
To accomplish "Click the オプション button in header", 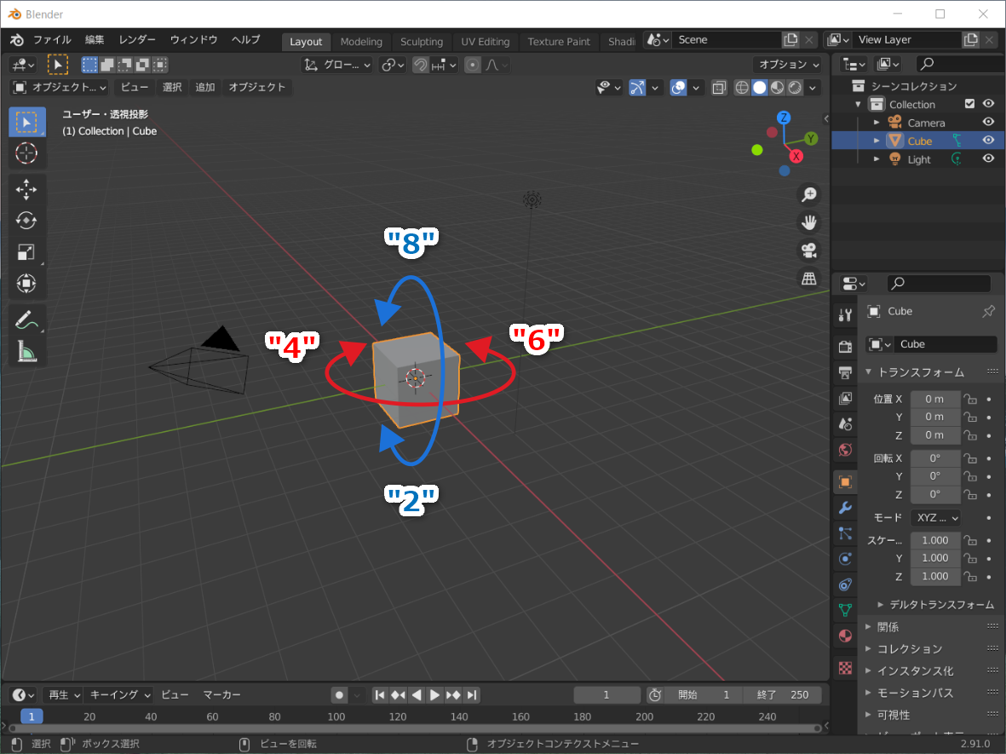I will (789, 65).
